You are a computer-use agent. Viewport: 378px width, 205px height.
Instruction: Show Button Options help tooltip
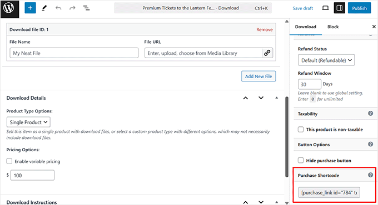[x=371, y=144]
